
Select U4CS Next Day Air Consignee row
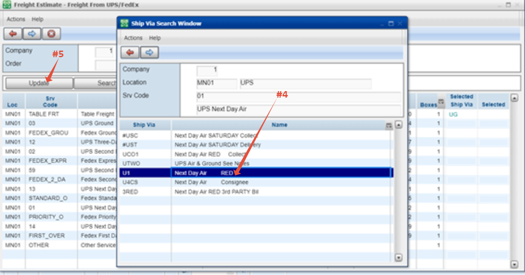[x=256, y=182]
